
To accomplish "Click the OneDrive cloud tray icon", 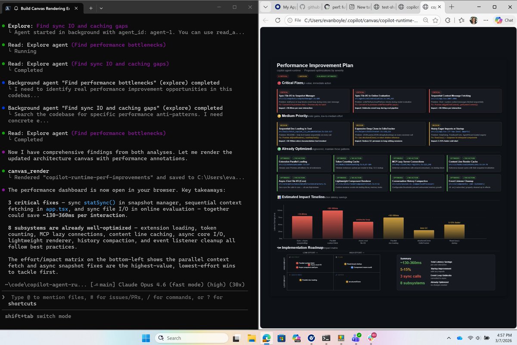I will tap(459, 338).
